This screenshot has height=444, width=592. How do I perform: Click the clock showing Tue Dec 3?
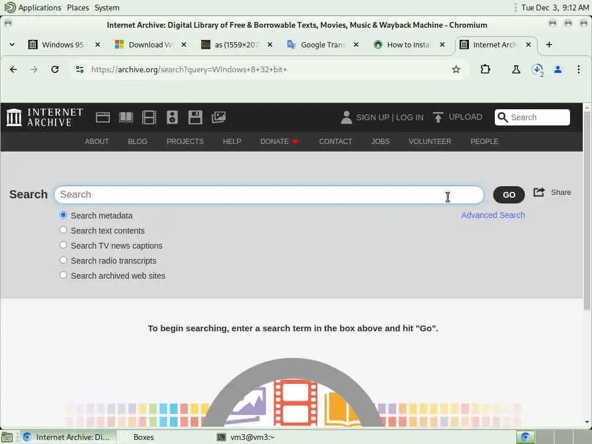(554, 8)
